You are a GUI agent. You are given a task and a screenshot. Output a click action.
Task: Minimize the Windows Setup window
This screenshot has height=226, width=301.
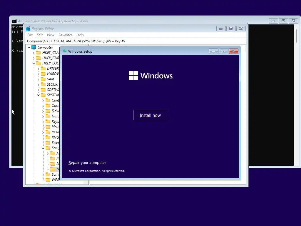(213, 51)
